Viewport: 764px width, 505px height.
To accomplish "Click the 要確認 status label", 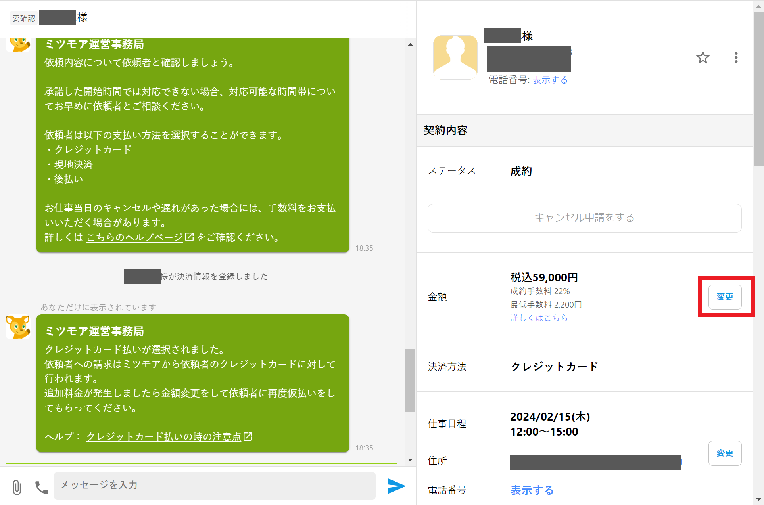I will [23, 18].
